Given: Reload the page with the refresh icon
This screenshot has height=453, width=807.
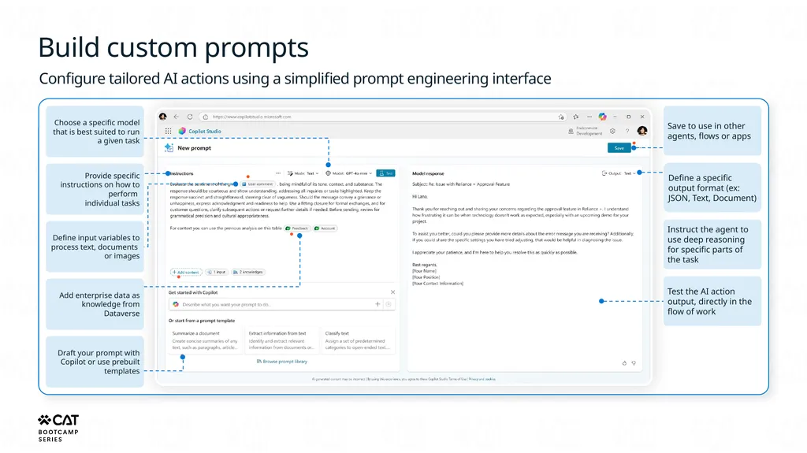Looking at the screenshot, I should coord(190,117).
